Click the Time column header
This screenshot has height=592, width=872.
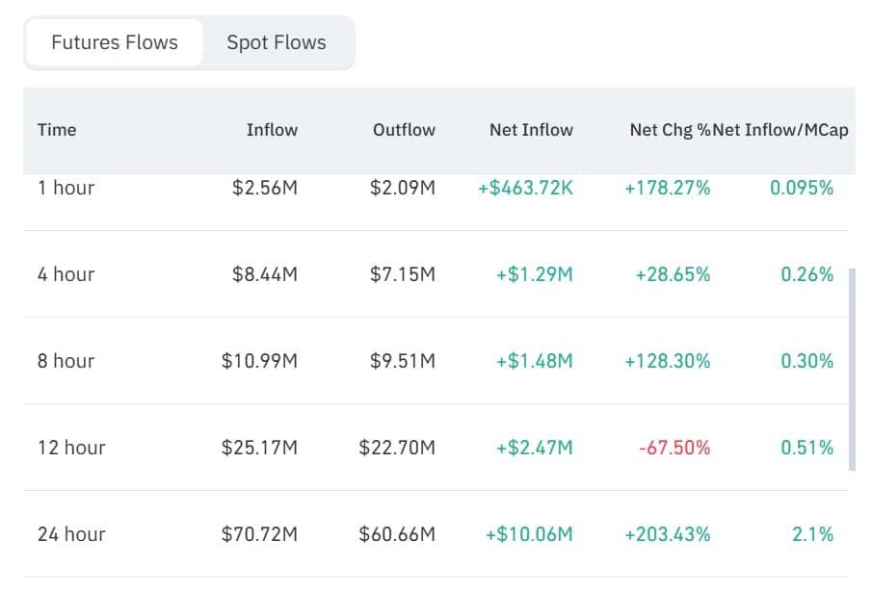pyautogui.click(x=57, y=130)
